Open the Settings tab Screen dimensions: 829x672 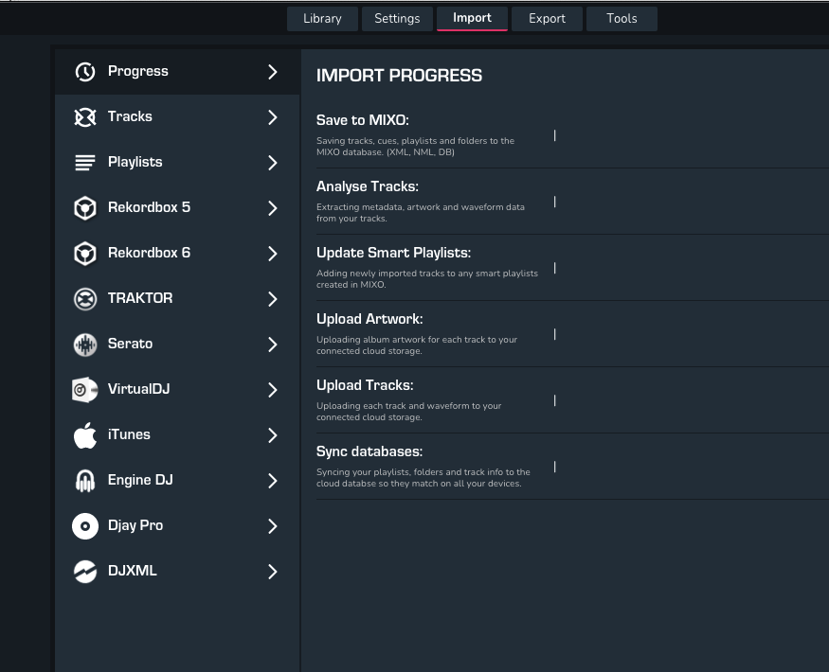(396, 19)
